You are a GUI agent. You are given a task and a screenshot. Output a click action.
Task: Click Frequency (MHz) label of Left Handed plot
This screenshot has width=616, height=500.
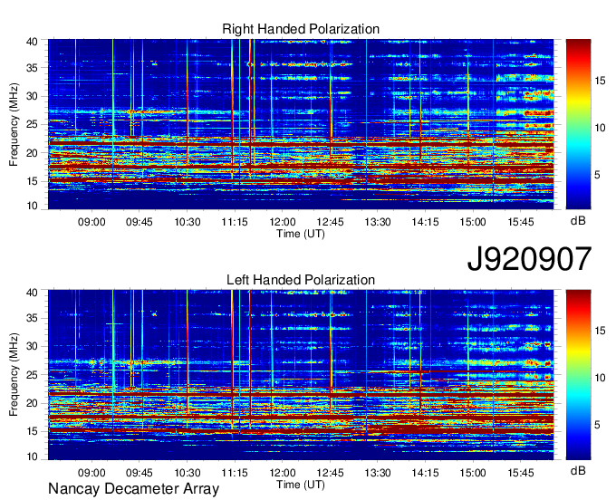coord(14,375)
